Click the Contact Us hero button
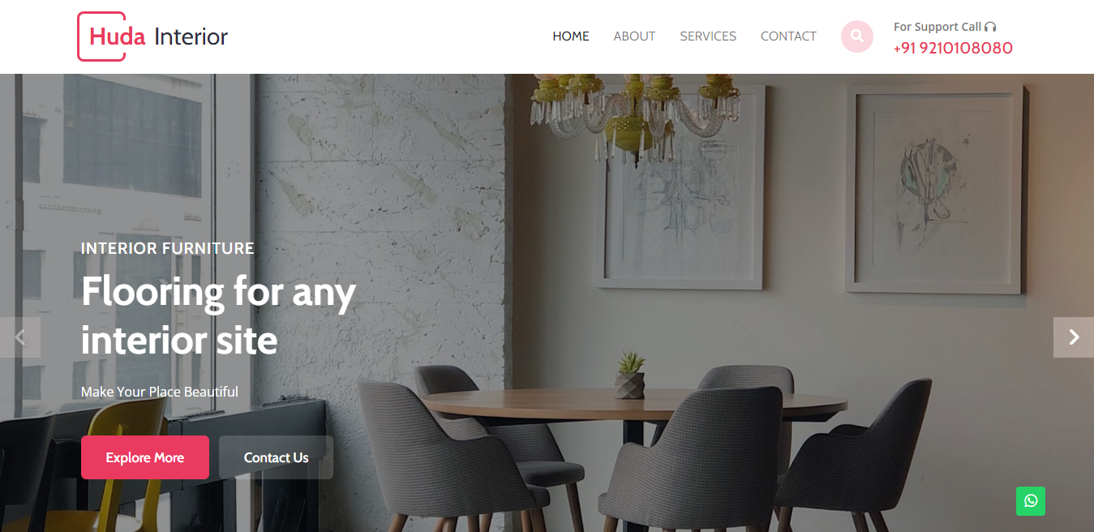Screen dimensions: 1094x532 (276, 457)
